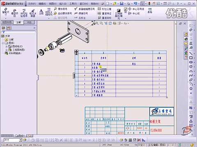Viewport: 197px width, 147px height.
Task: Expand the 工程图视图1 tree node
Action: click(6, 50)
